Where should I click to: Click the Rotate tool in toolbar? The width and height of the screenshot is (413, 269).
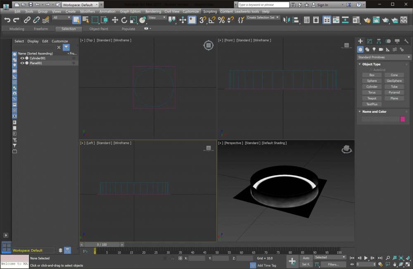[x=124, y=20]
